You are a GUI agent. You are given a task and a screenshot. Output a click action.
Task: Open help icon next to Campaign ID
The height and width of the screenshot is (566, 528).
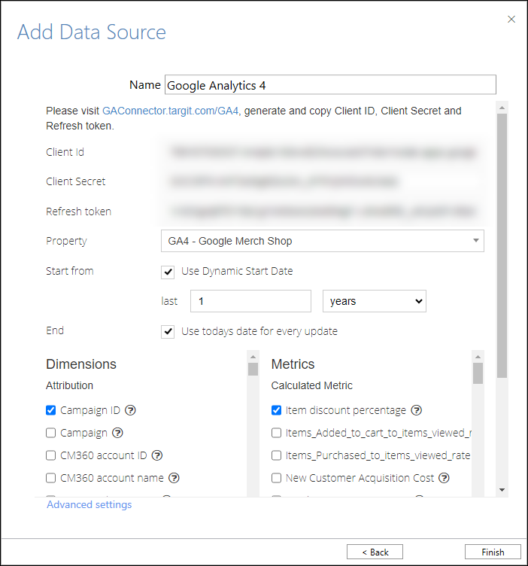click(130, 410)
